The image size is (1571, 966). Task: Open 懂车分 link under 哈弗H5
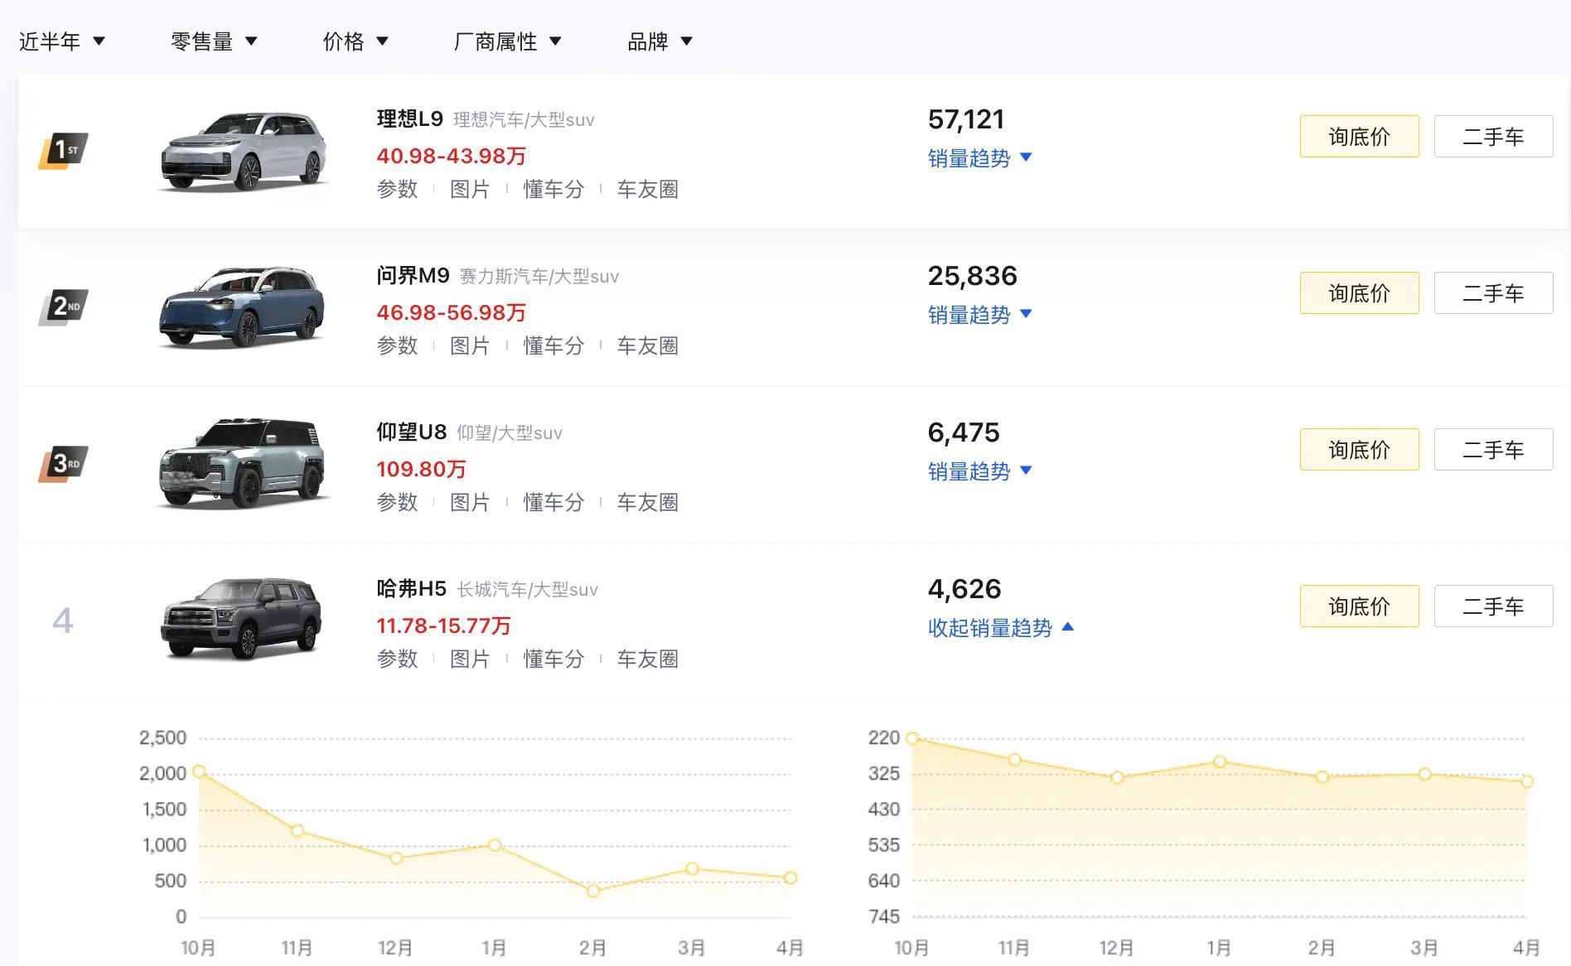[553, 659]
